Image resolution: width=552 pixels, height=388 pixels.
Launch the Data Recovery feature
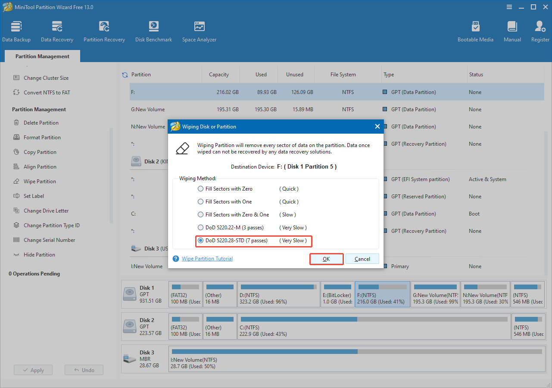tap(57, 30)
